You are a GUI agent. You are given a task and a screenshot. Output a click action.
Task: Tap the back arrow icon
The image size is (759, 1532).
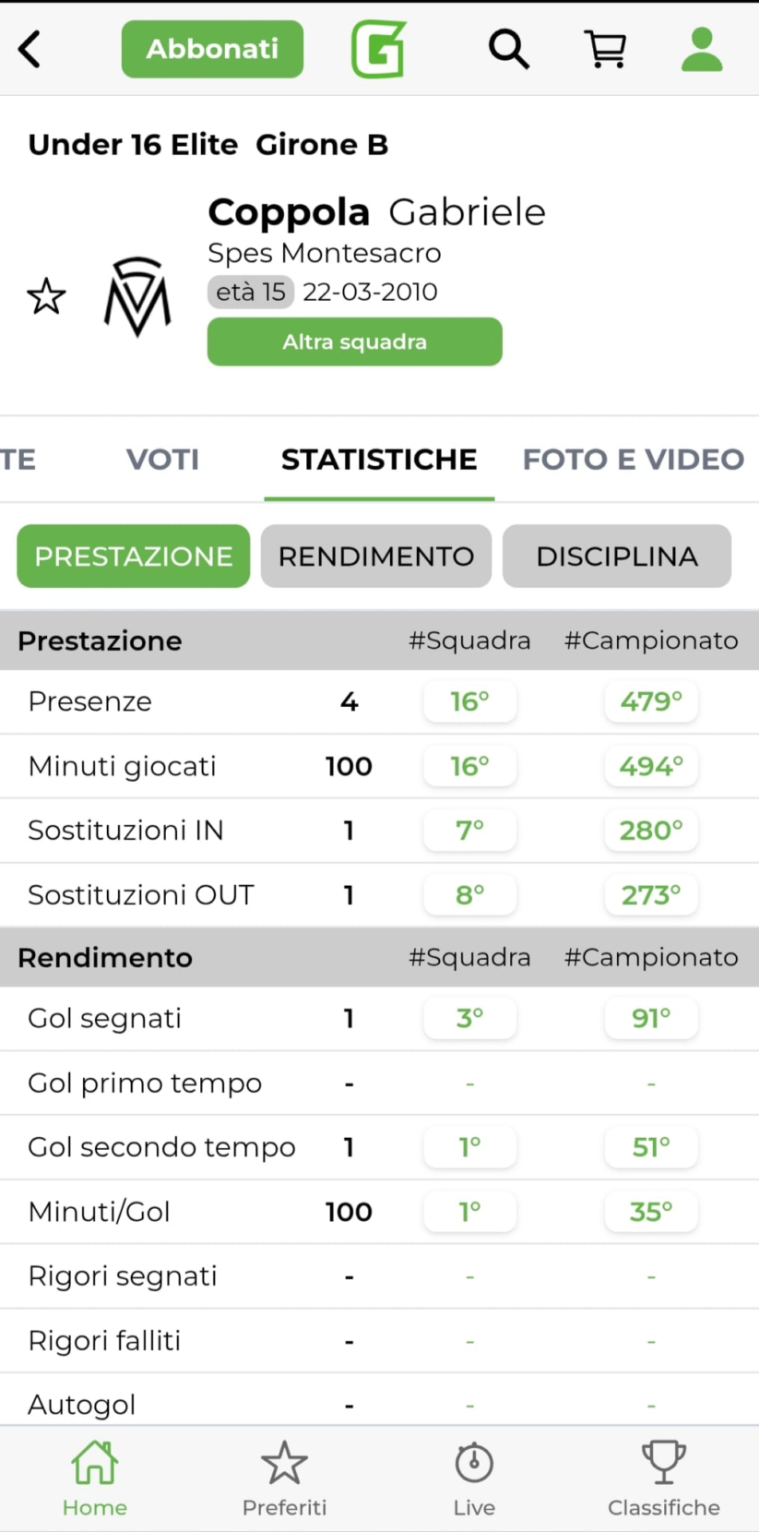30,49
